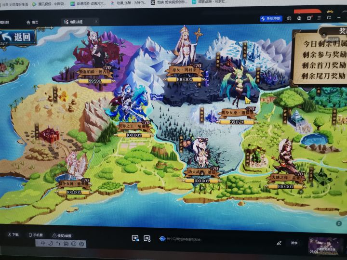This screenshot has height=260, width=347.
Task: Open the 抖音 browser bookmark
Action: click(14, 4)
